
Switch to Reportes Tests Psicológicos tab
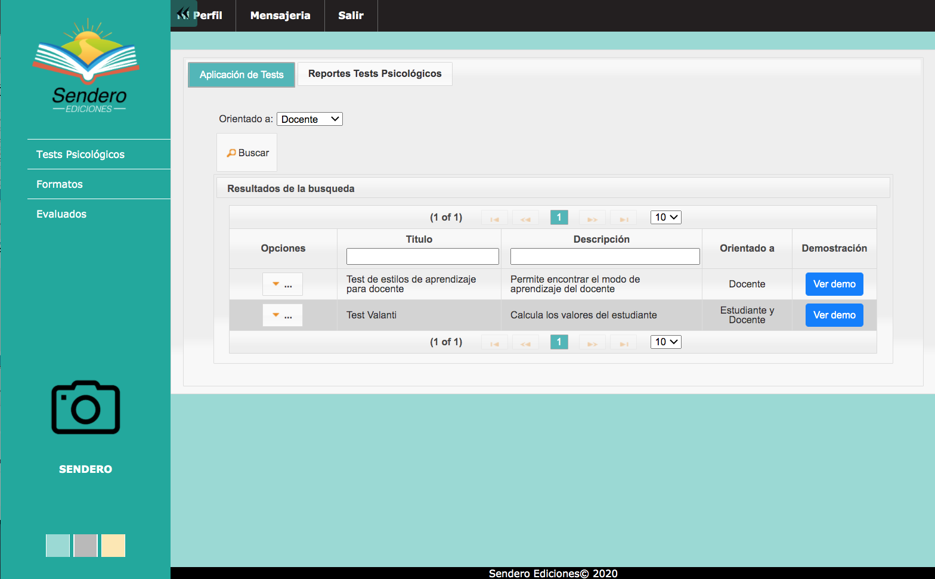(x=374, y=74)
